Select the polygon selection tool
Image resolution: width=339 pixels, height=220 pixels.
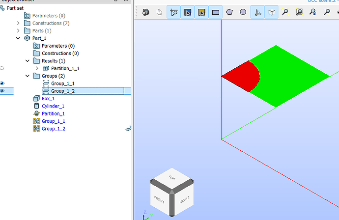point(229,12)
